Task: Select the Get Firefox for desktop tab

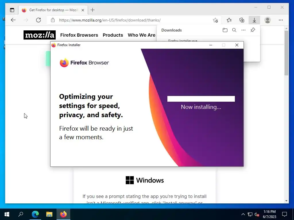Action: (x=53, y=10)
